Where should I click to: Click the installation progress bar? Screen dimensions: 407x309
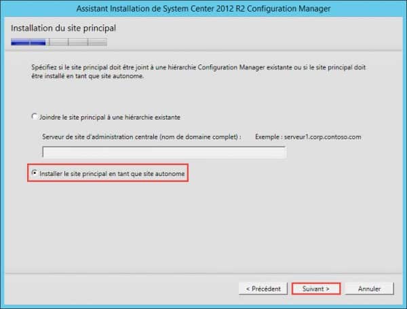59,42
